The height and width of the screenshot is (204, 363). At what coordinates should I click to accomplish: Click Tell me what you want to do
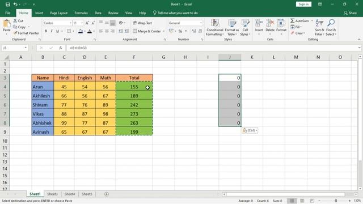pos(175,13)
